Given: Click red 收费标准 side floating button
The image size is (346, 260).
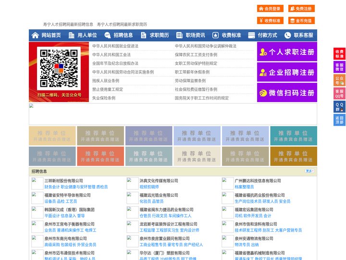Looking at the screenshot, I should 339,53.
